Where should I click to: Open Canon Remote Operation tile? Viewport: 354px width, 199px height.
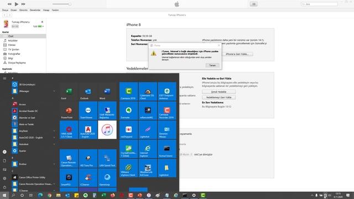[x=69, y=159]
